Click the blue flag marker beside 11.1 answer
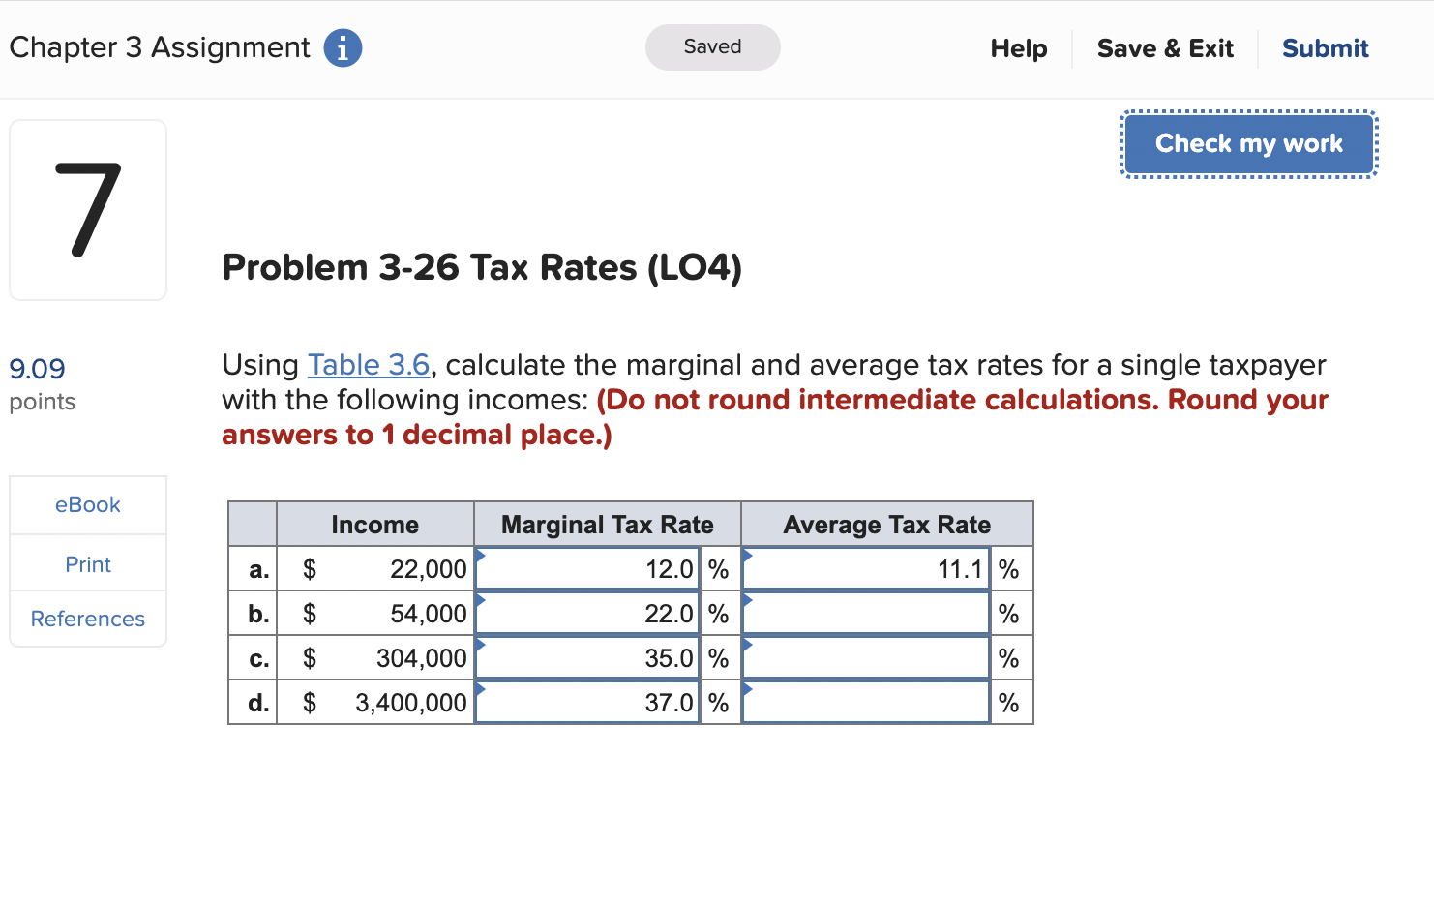 coord(748,554)
